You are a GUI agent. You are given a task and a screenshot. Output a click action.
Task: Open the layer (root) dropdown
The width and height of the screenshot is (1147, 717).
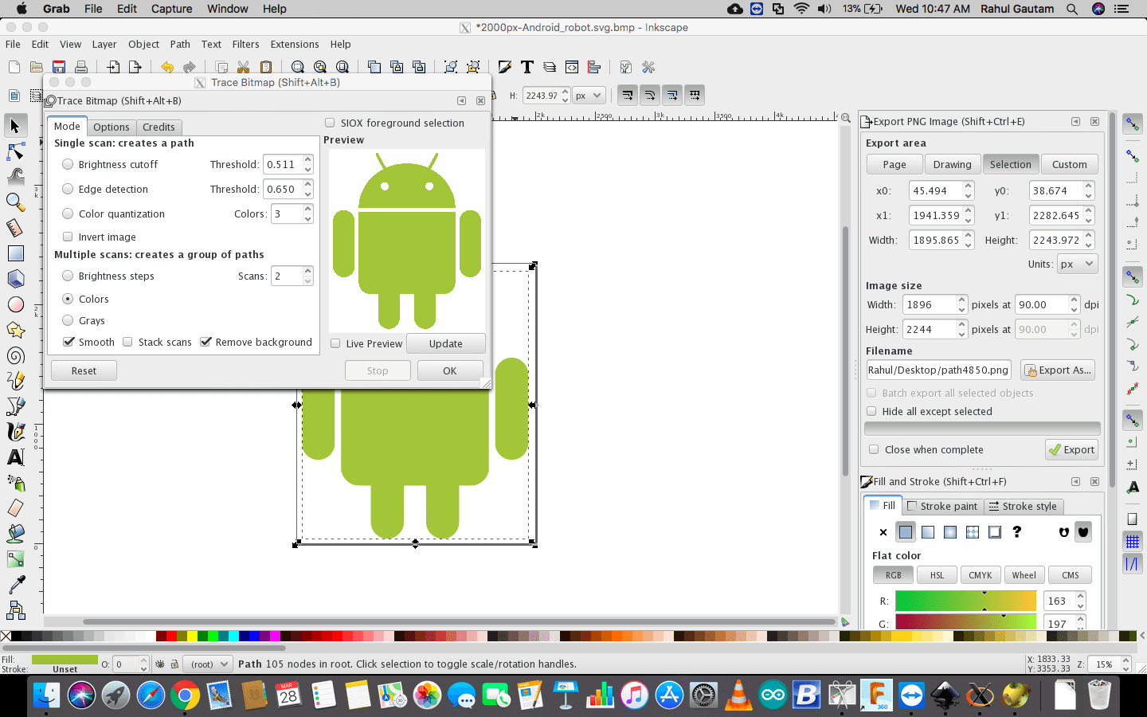click(x=208, y=664)
